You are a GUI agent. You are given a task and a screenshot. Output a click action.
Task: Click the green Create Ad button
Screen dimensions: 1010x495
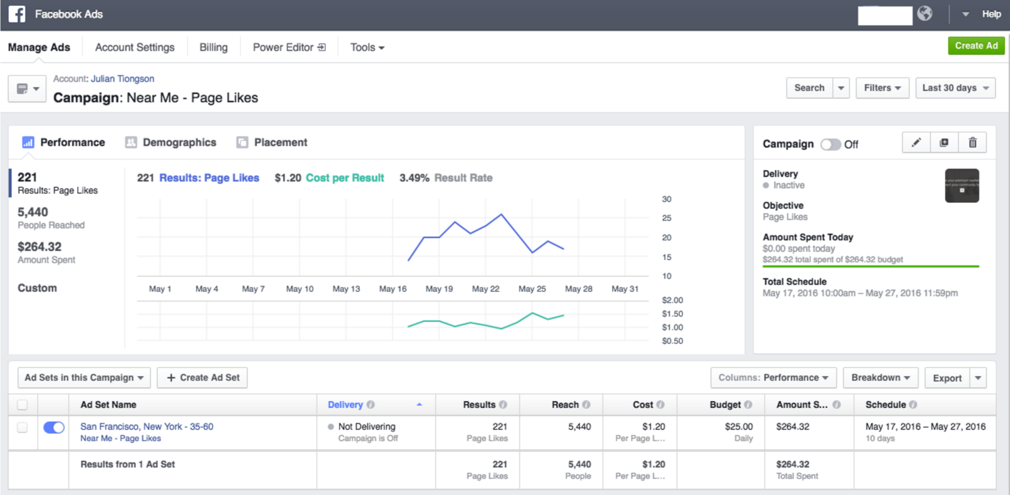tap(976, 46)
